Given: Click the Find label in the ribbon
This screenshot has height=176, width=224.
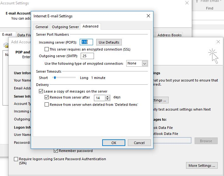Looking at the screenshot, I should [209, 8].
